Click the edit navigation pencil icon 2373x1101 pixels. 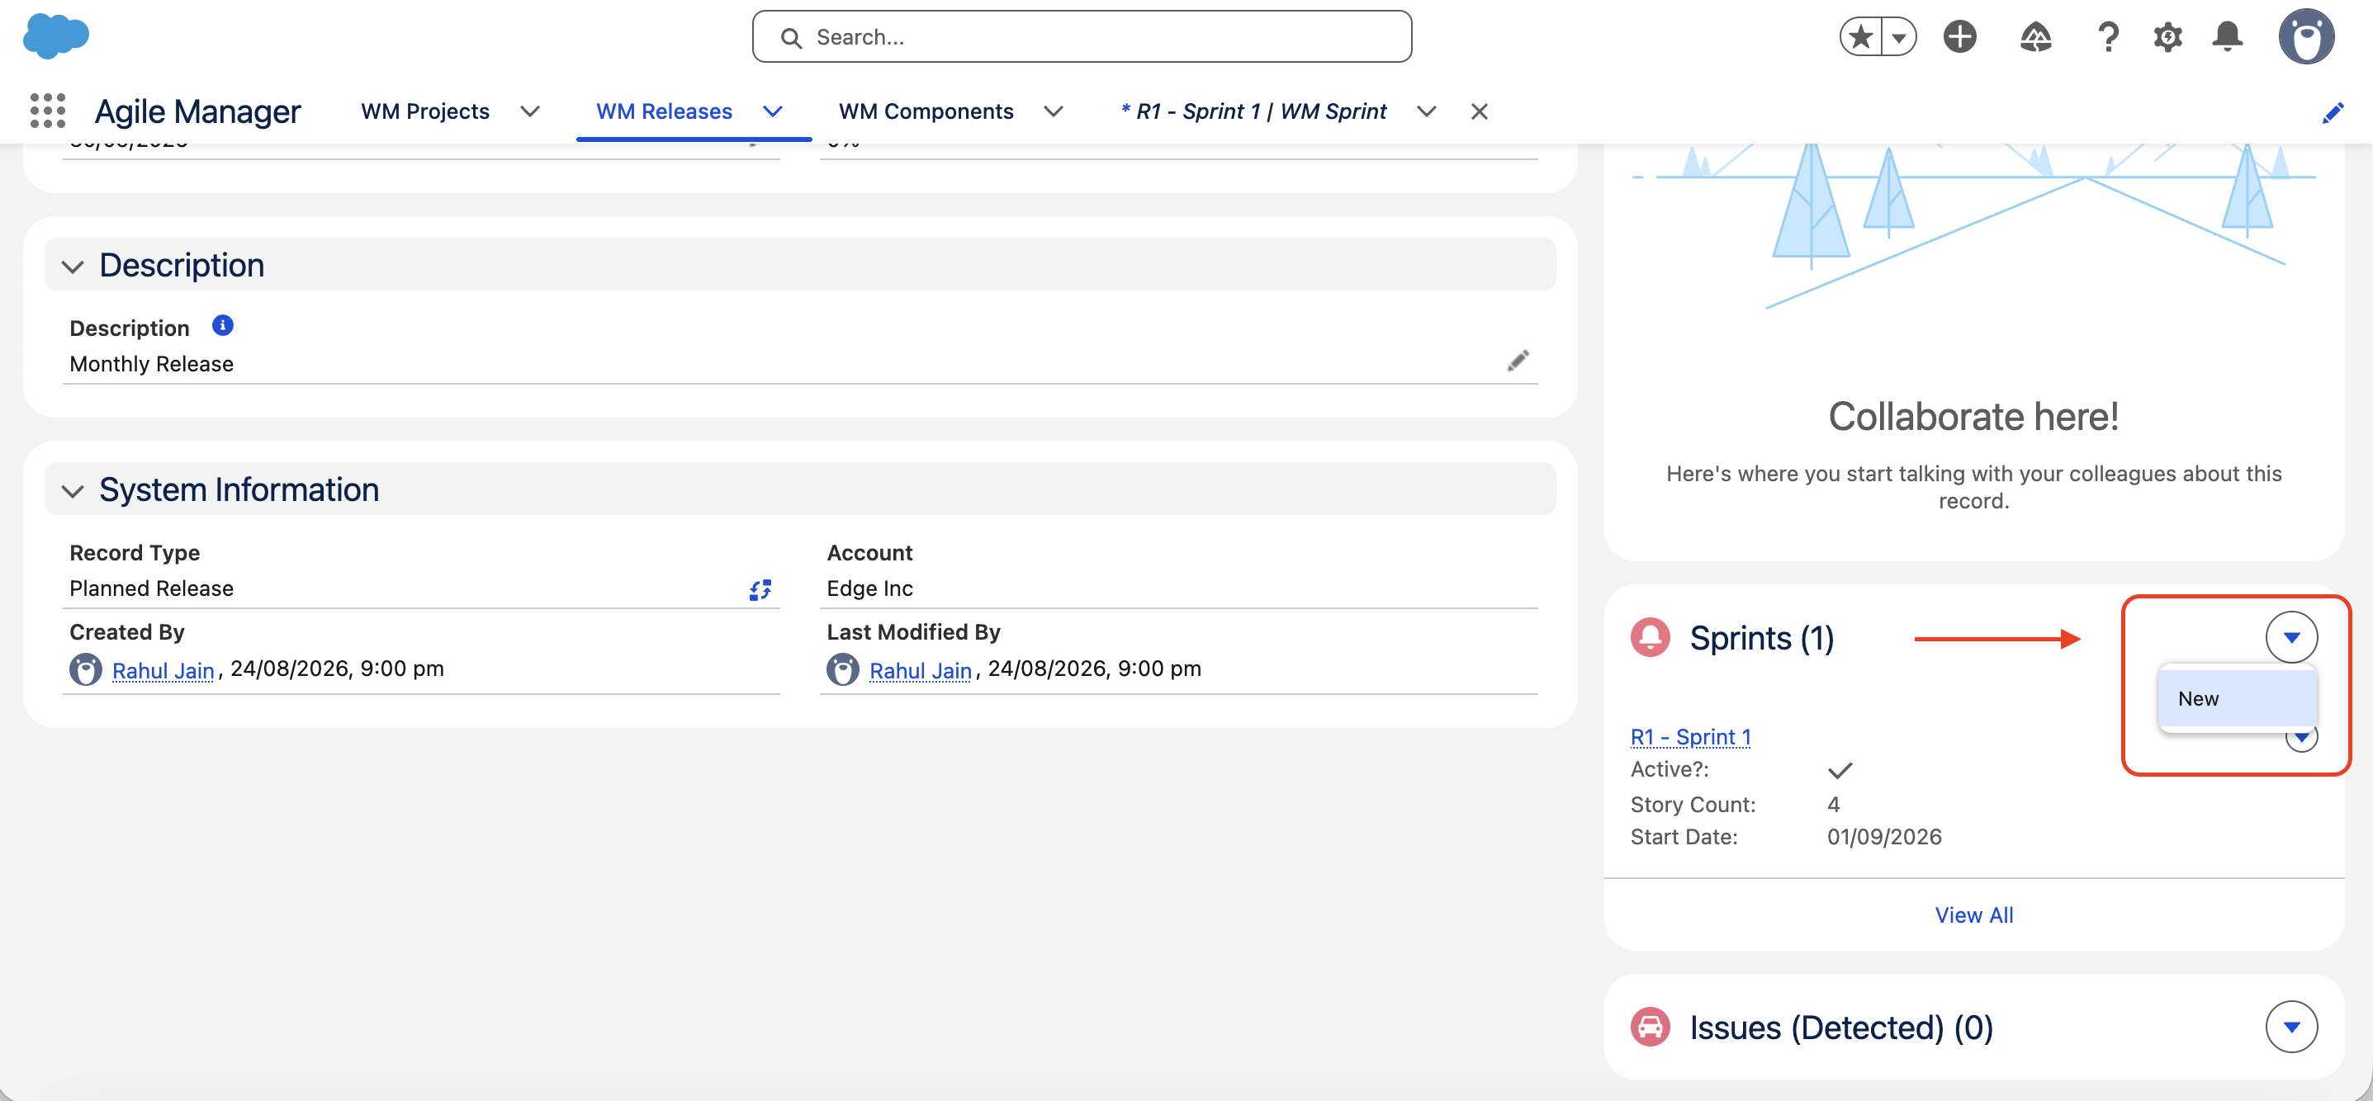point(2333,113)
